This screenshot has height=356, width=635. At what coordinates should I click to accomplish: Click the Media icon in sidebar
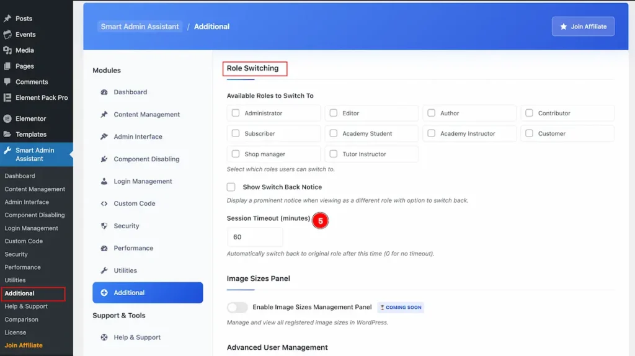(x=7, y=50)
